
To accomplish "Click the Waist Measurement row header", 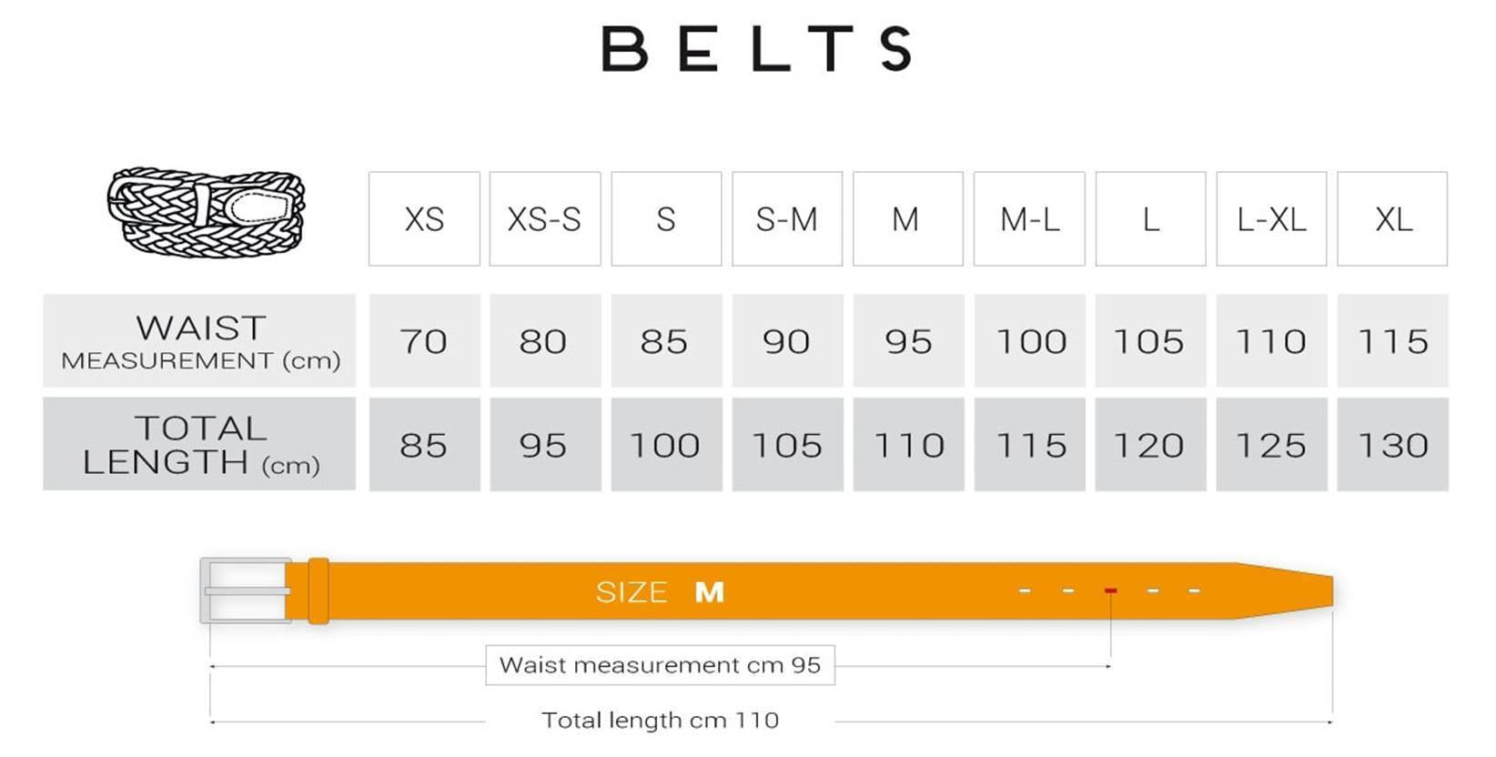I will [199, 341].
